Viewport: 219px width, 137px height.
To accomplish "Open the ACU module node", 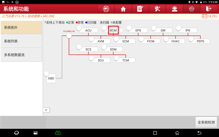I will pyautogui.click(x=88, y=30).
